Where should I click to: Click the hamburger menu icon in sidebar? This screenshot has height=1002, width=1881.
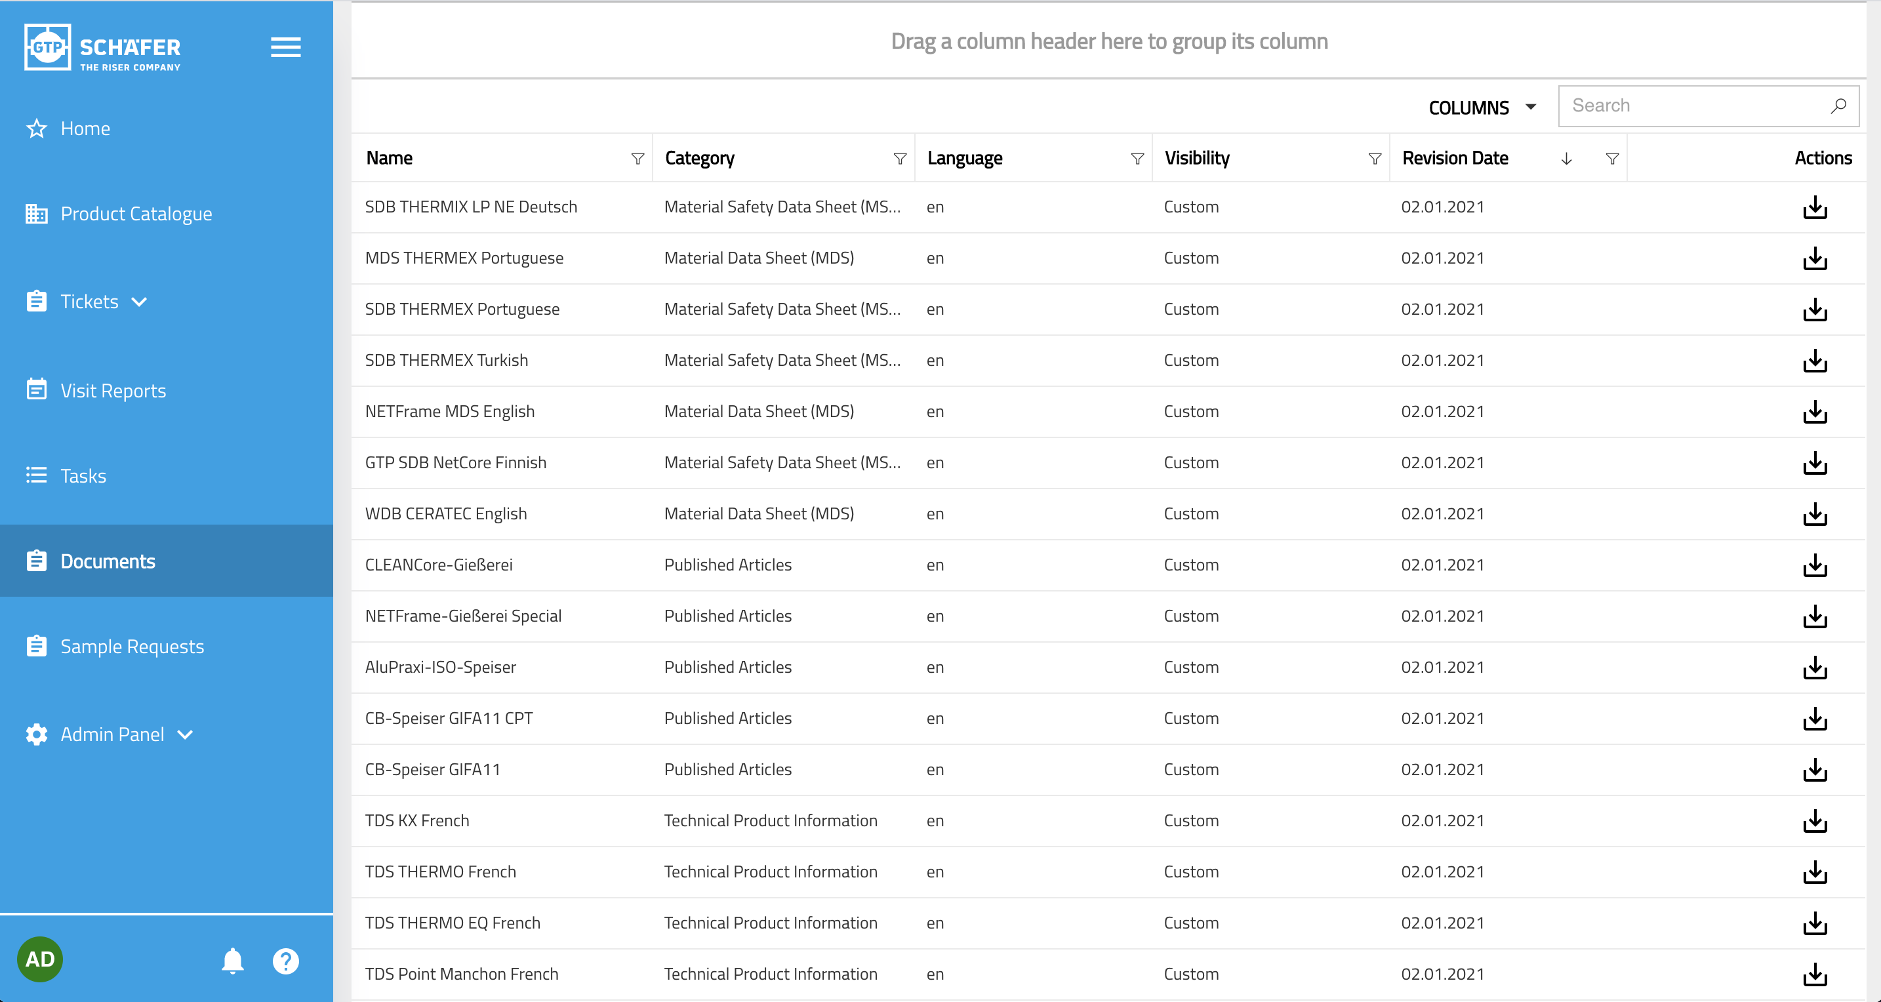(285, 47)
